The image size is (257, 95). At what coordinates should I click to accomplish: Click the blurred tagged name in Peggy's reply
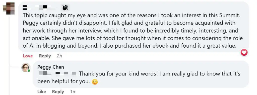point(58,74)
